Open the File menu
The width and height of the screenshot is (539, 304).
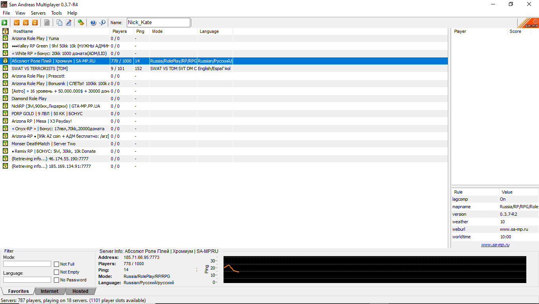coord(6,13)
